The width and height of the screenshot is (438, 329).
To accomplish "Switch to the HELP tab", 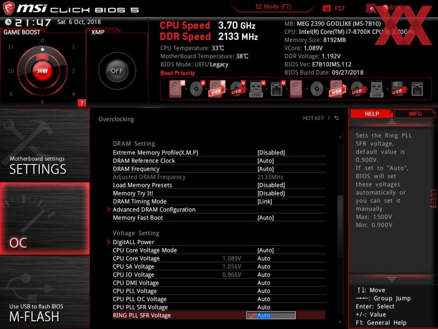I will pos(372,114).
